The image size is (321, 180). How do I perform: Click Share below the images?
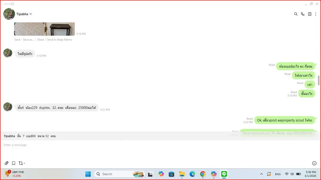click(x=41, y=40)
